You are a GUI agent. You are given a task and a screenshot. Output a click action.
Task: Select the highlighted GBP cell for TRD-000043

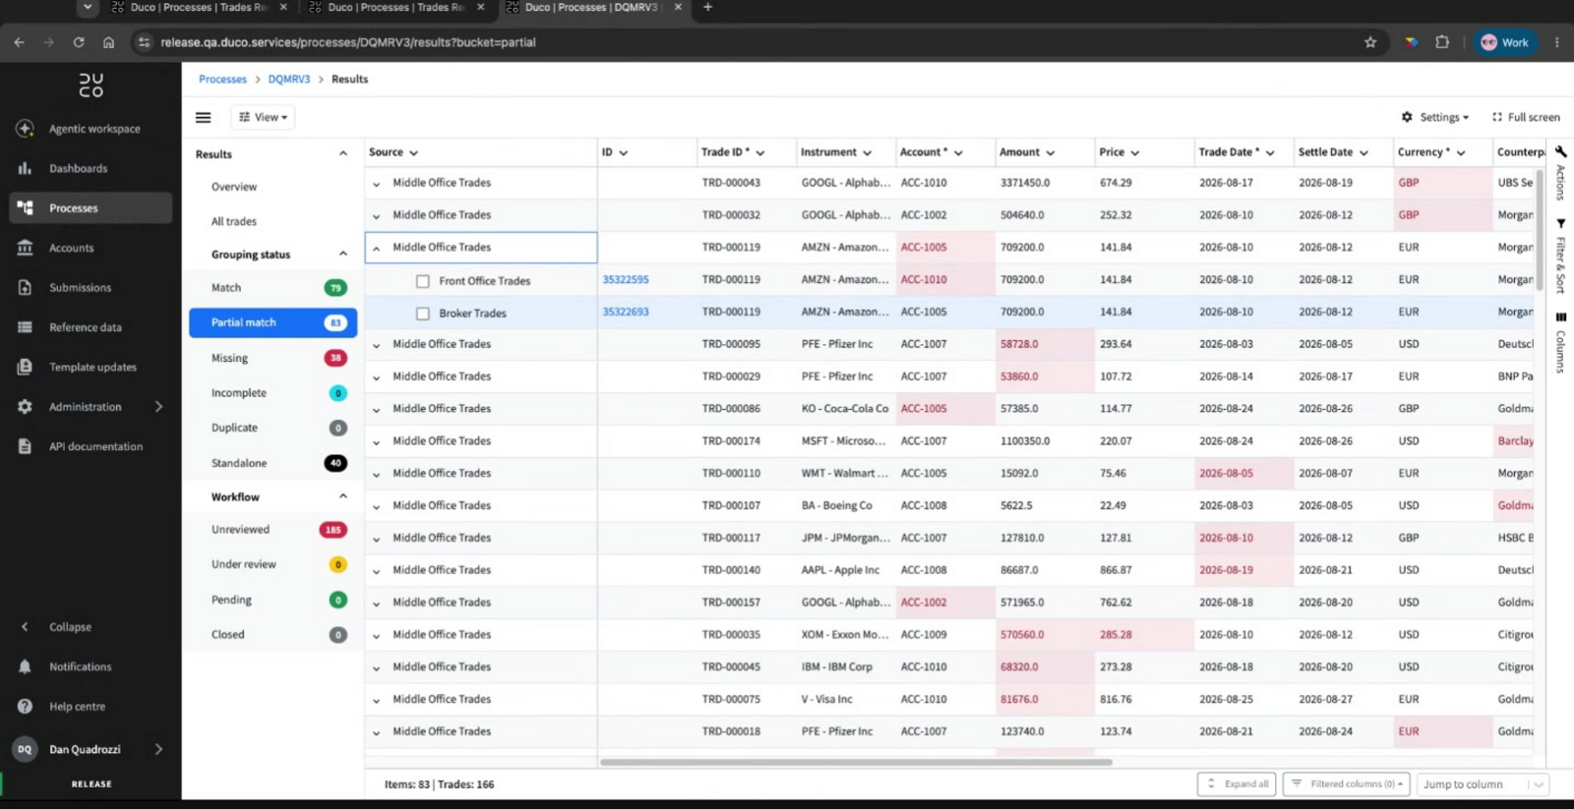(x=1441, y=183)
